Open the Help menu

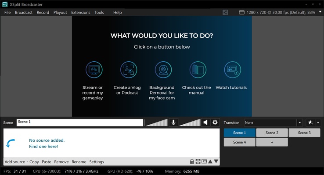[x=117, y=12]
